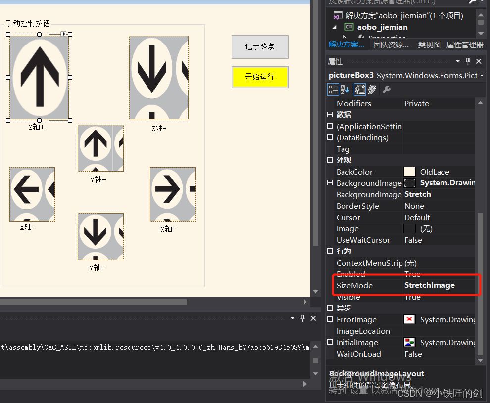Collapse the 外观 category
Image resolution: width=490 pixels, height=403 pixels.
pos(330,160)
